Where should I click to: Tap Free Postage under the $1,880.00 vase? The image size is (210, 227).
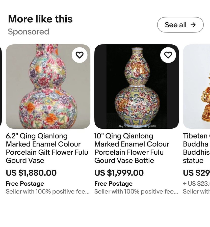(25, 184)
